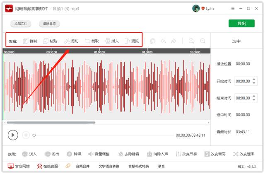This screenshot has height=174, width=265.
Task: Click the scrollbar left arrow
Action: tap(5, 123)
